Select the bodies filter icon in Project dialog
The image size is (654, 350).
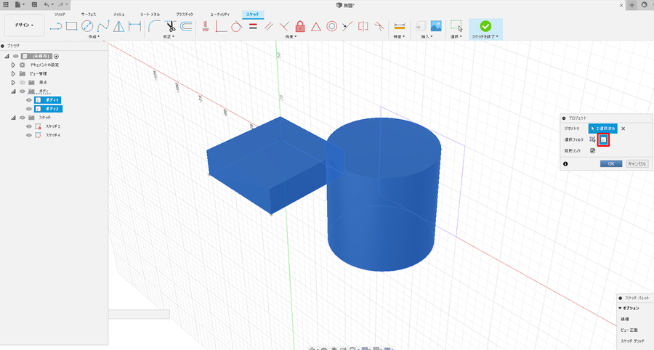pos(603,140)
